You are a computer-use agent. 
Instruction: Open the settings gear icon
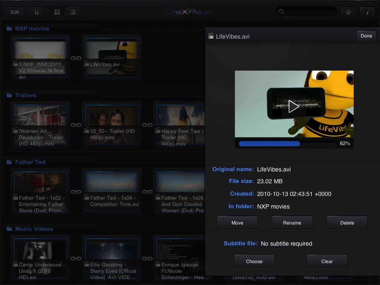pyautogui.click(x=348, y=12)
